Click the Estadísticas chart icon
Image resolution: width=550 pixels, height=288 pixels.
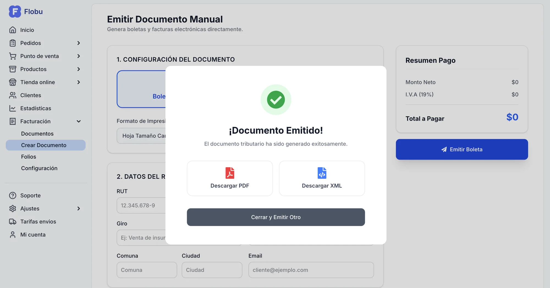click(x=13, y=108)
